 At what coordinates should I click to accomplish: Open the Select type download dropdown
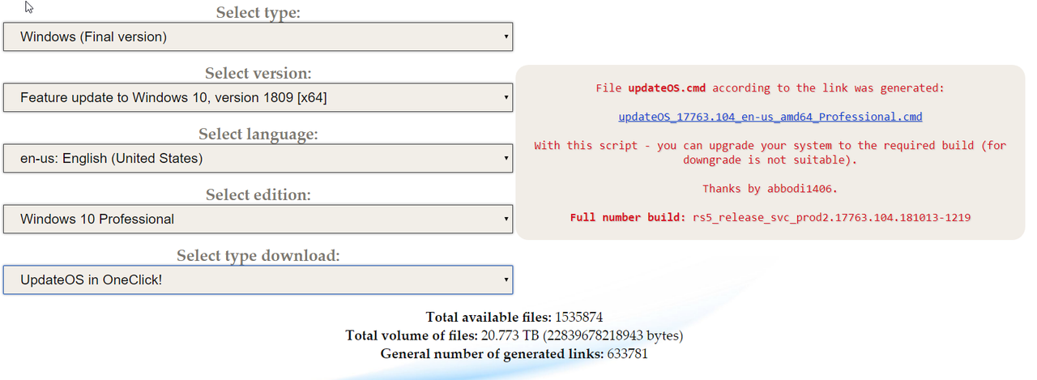258,280
